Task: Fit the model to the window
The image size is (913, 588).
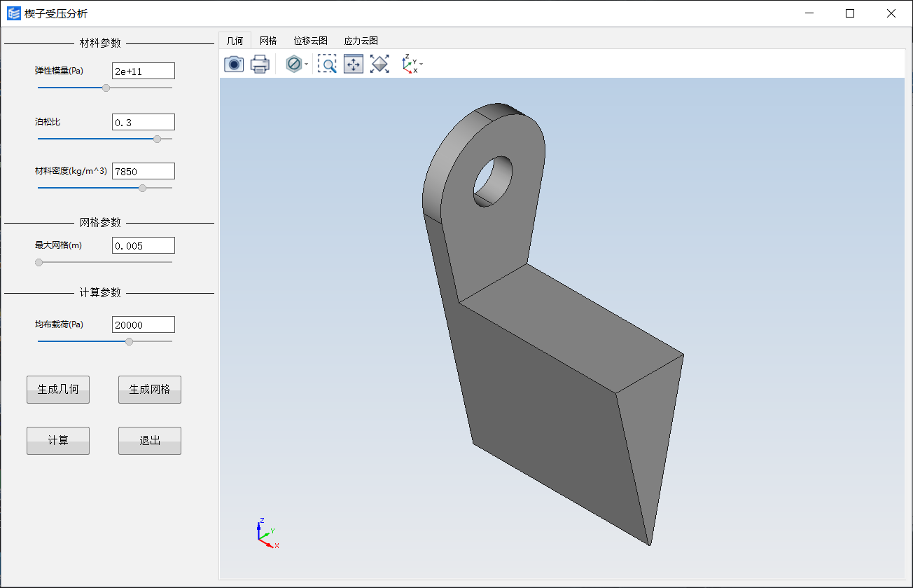Action: [x=379, y=64]
